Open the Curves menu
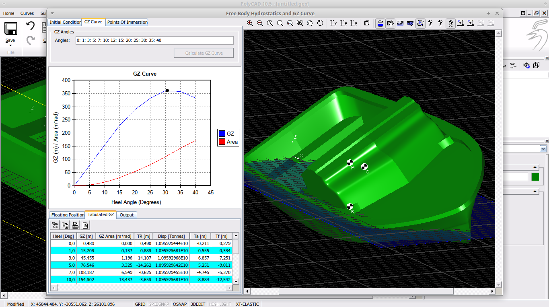 27,13
